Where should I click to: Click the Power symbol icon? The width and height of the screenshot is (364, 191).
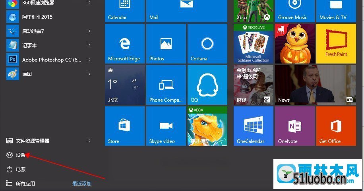pos(10,169)
